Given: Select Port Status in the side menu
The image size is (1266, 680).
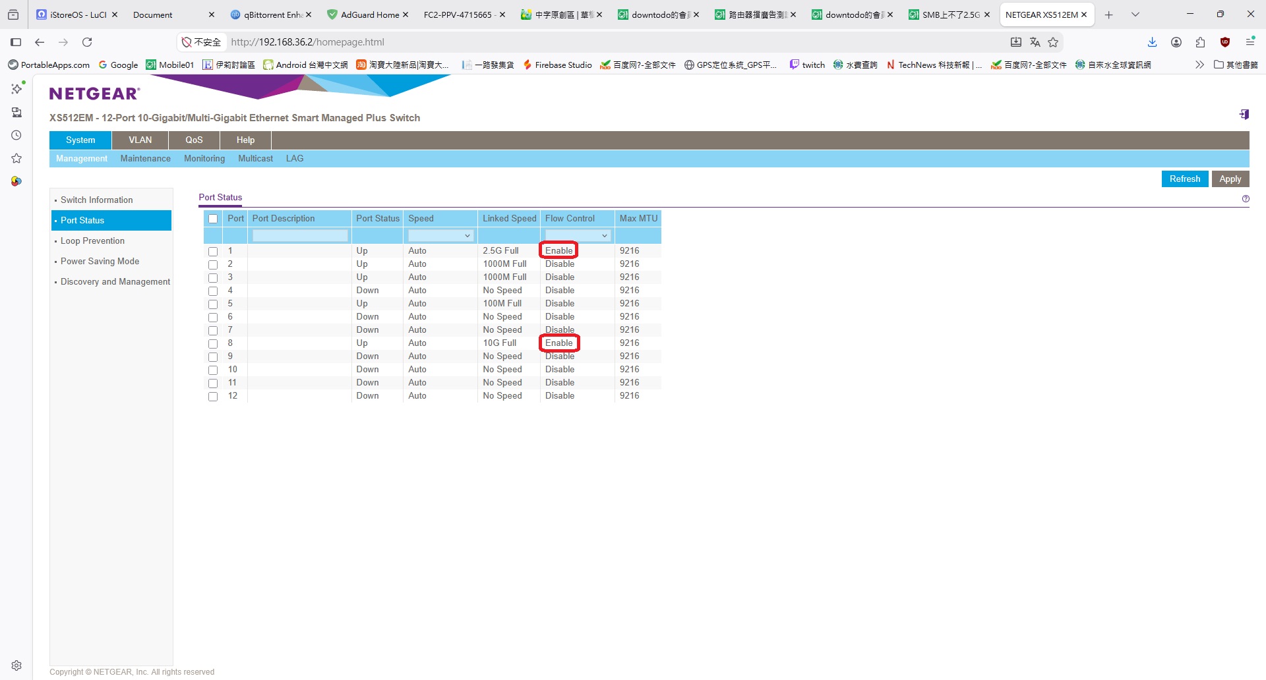Looking at the screenshot, I should pyautogui.click(x=111, y=221).
